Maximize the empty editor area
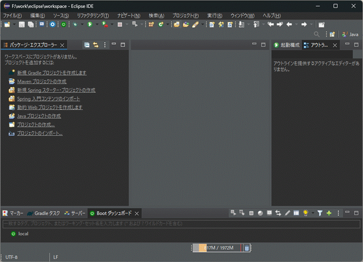363x262 pixels. coord(263,45)
